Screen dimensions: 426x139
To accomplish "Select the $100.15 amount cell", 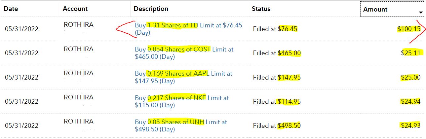I will [x=409, y=29].
